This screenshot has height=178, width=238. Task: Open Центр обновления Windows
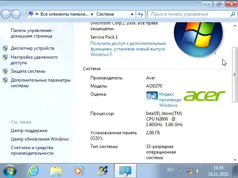click(40, 139)
